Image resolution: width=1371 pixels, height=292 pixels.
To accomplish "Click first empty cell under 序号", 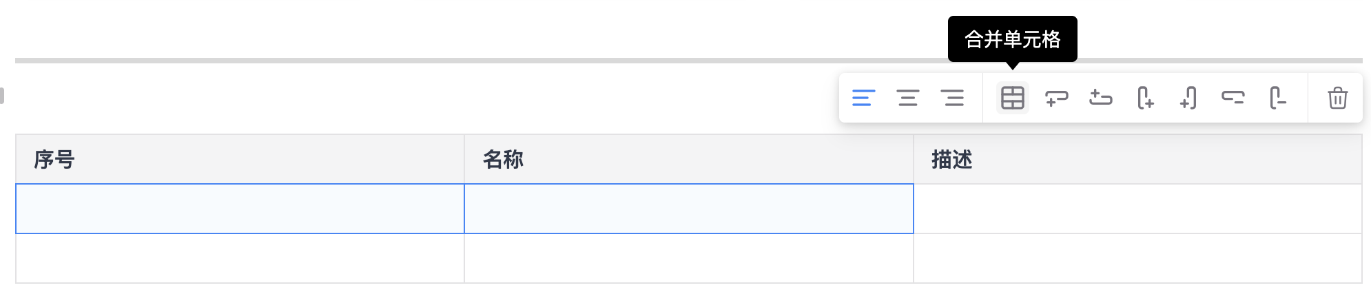I will [x=240, y=209].
